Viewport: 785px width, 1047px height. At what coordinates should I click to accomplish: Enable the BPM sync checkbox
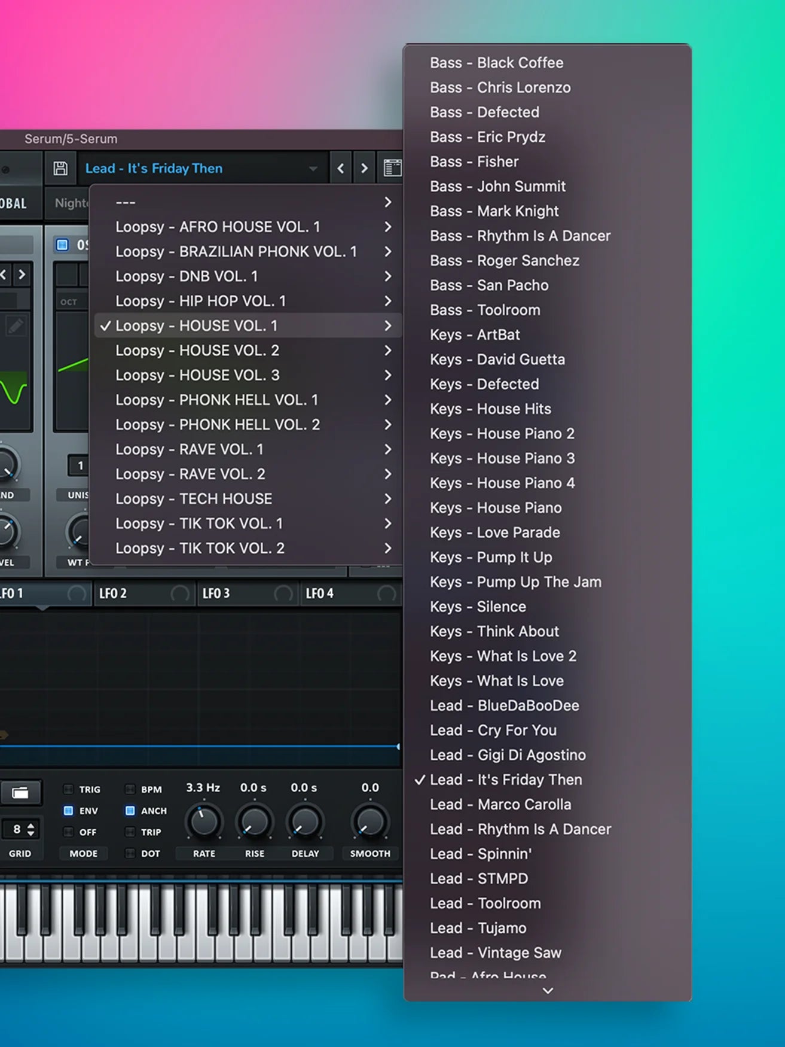[130, 789]
